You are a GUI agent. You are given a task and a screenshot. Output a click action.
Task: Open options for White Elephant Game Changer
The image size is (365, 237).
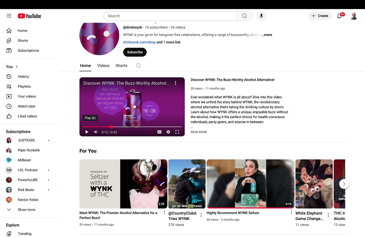pos(328,215)
